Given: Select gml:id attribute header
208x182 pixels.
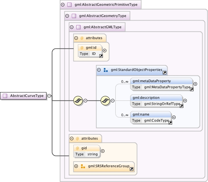Looking at the screenshot, I should (x=90, y=48).
